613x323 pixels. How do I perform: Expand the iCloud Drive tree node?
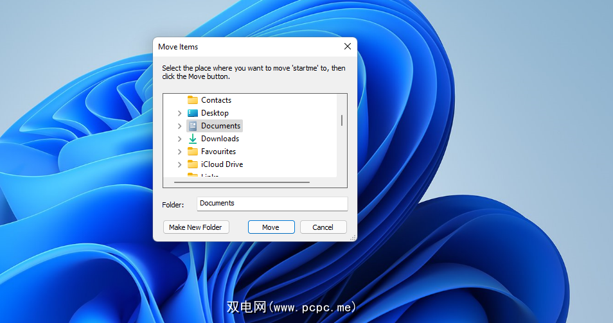tap(179, 165)
